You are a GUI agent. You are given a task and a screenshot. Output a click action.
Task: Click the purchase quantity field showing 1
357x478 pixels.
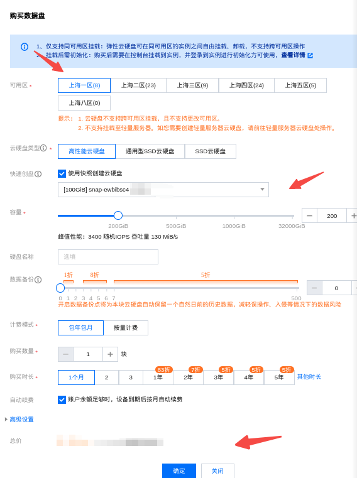click(88, 354)
